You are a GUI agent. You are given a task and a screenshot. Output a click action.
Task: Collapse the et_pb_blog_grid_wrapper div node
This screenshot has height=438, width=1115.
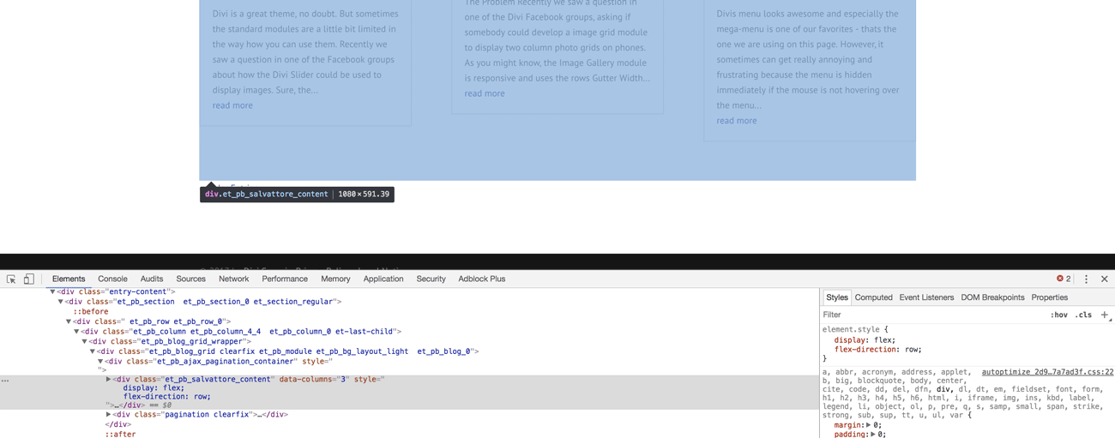(84, 342)
